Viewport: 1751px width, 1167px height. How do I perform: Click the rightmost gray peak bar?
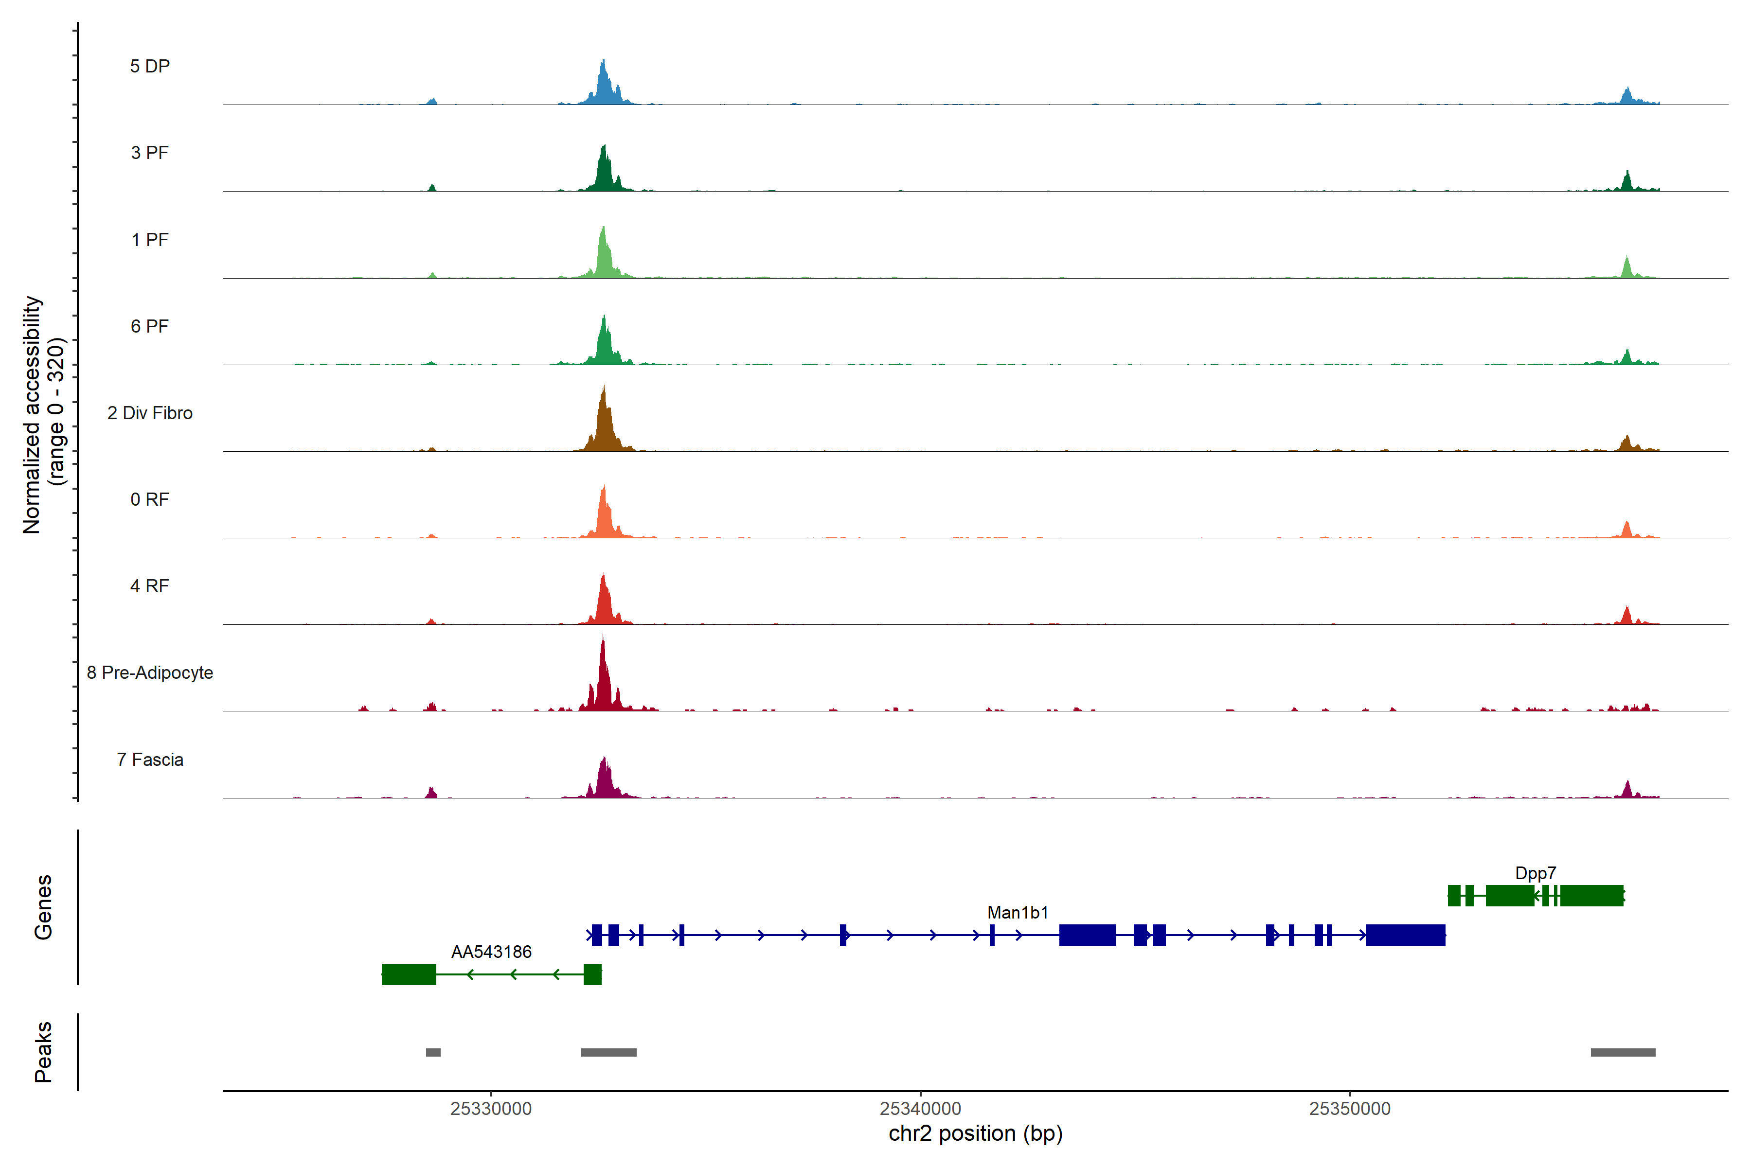[1623, 1052]
